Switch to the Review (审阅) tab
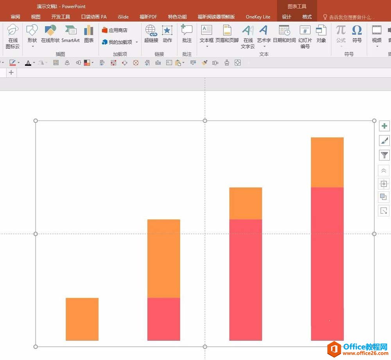The width and height of the screenshot is (391, 360). pyautogui.click(x=15, y=17)
